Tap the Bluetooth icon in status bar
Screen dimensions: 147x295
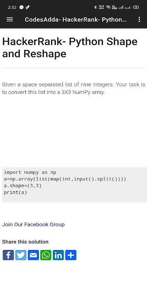[x=95, y=7]
